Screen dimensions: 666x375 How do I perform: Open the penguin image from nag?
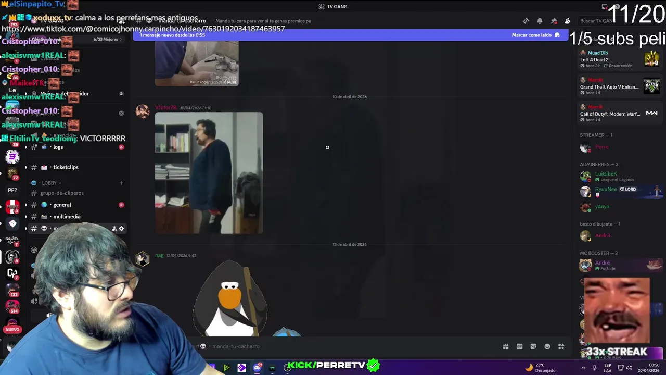click(x=230, y=299)
